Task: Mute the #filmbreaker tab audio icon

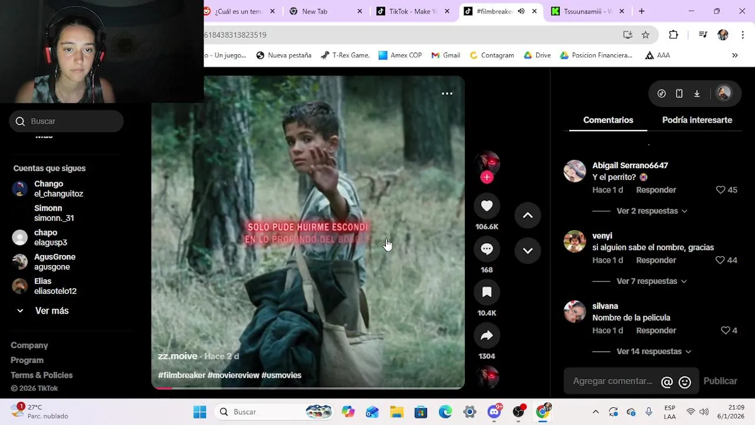Action: 521,11
